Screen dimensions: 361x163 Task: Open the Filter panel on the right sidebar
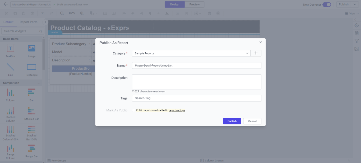point(356,41)
